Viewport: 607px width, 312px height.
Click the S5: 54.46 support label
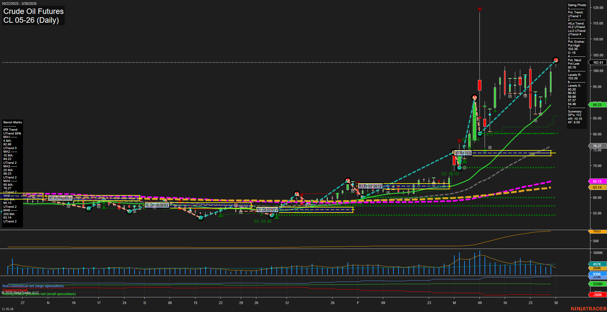[262, 221]
